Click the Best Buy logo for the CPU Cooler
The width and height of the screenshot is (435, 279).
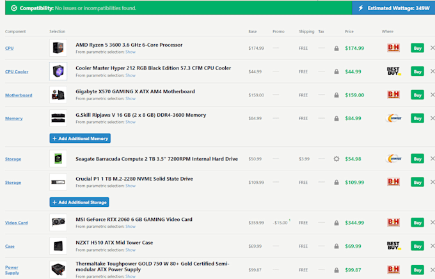[393, 71]
